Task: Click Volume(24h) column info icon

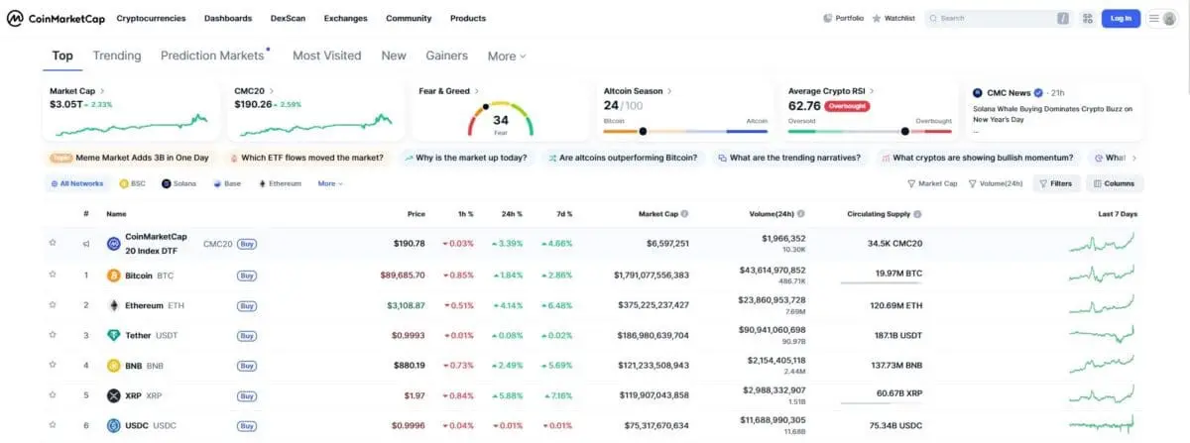Action: (x=801, y=213)
